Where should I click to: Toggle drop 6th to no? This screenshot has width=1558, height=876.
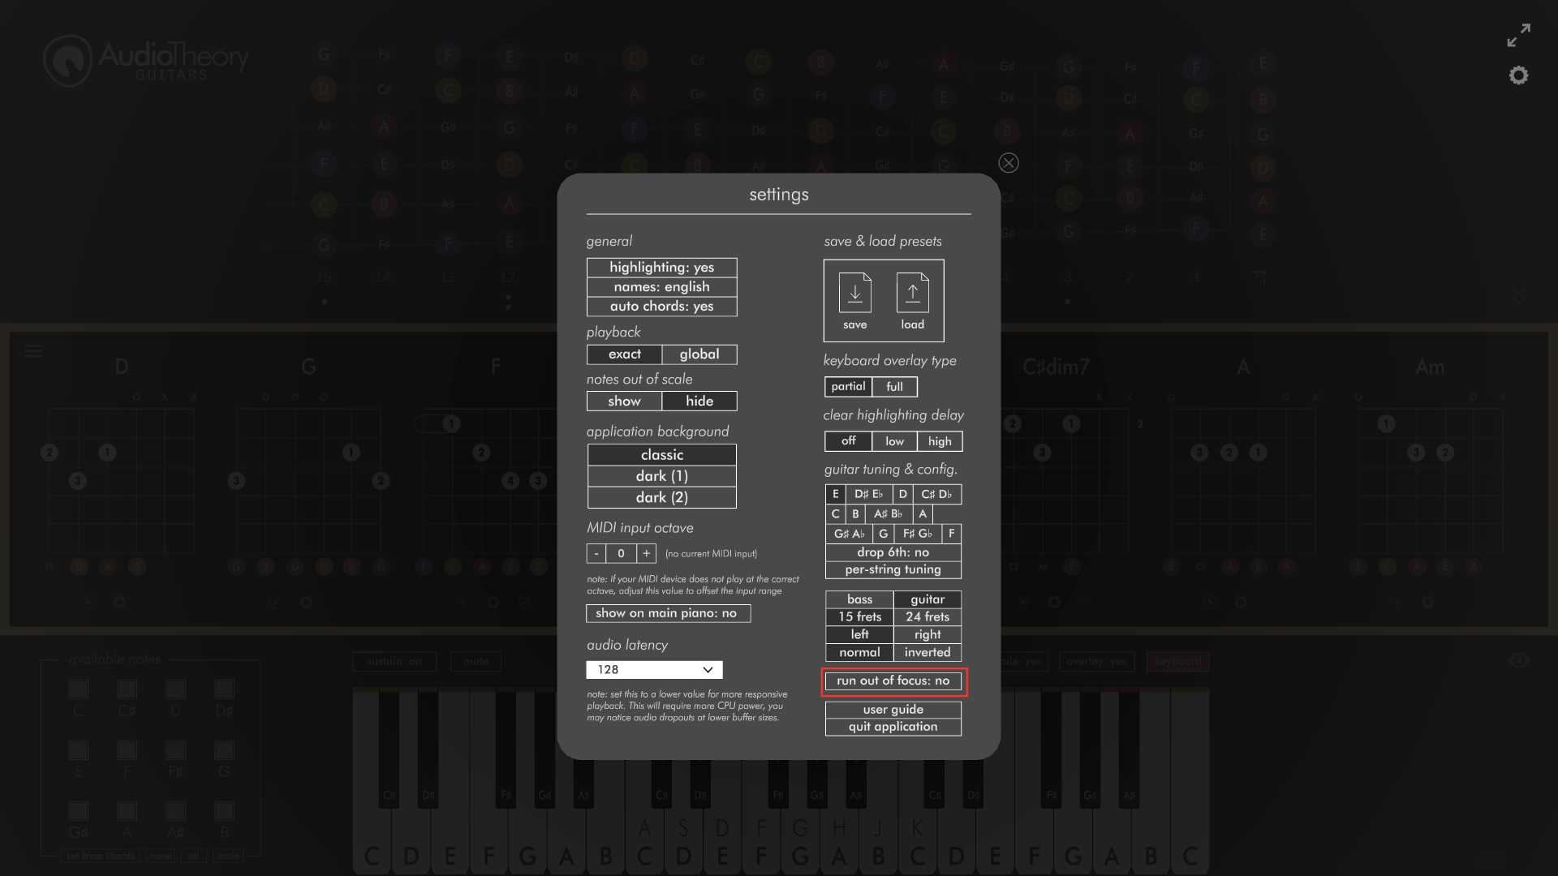[x=893, y=551]
